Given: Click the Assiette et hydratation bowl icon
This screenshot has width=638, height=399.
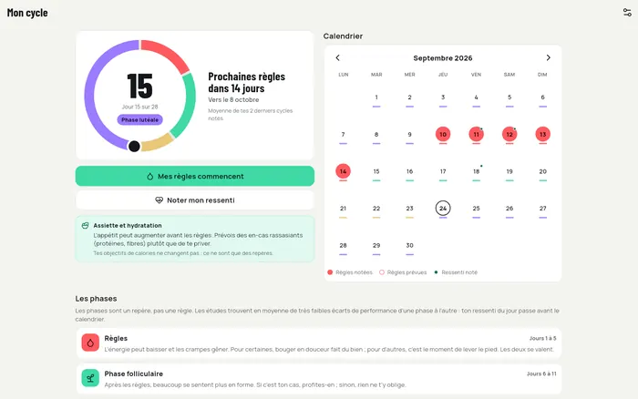Looking at the screenshot, I should point(85,226).
